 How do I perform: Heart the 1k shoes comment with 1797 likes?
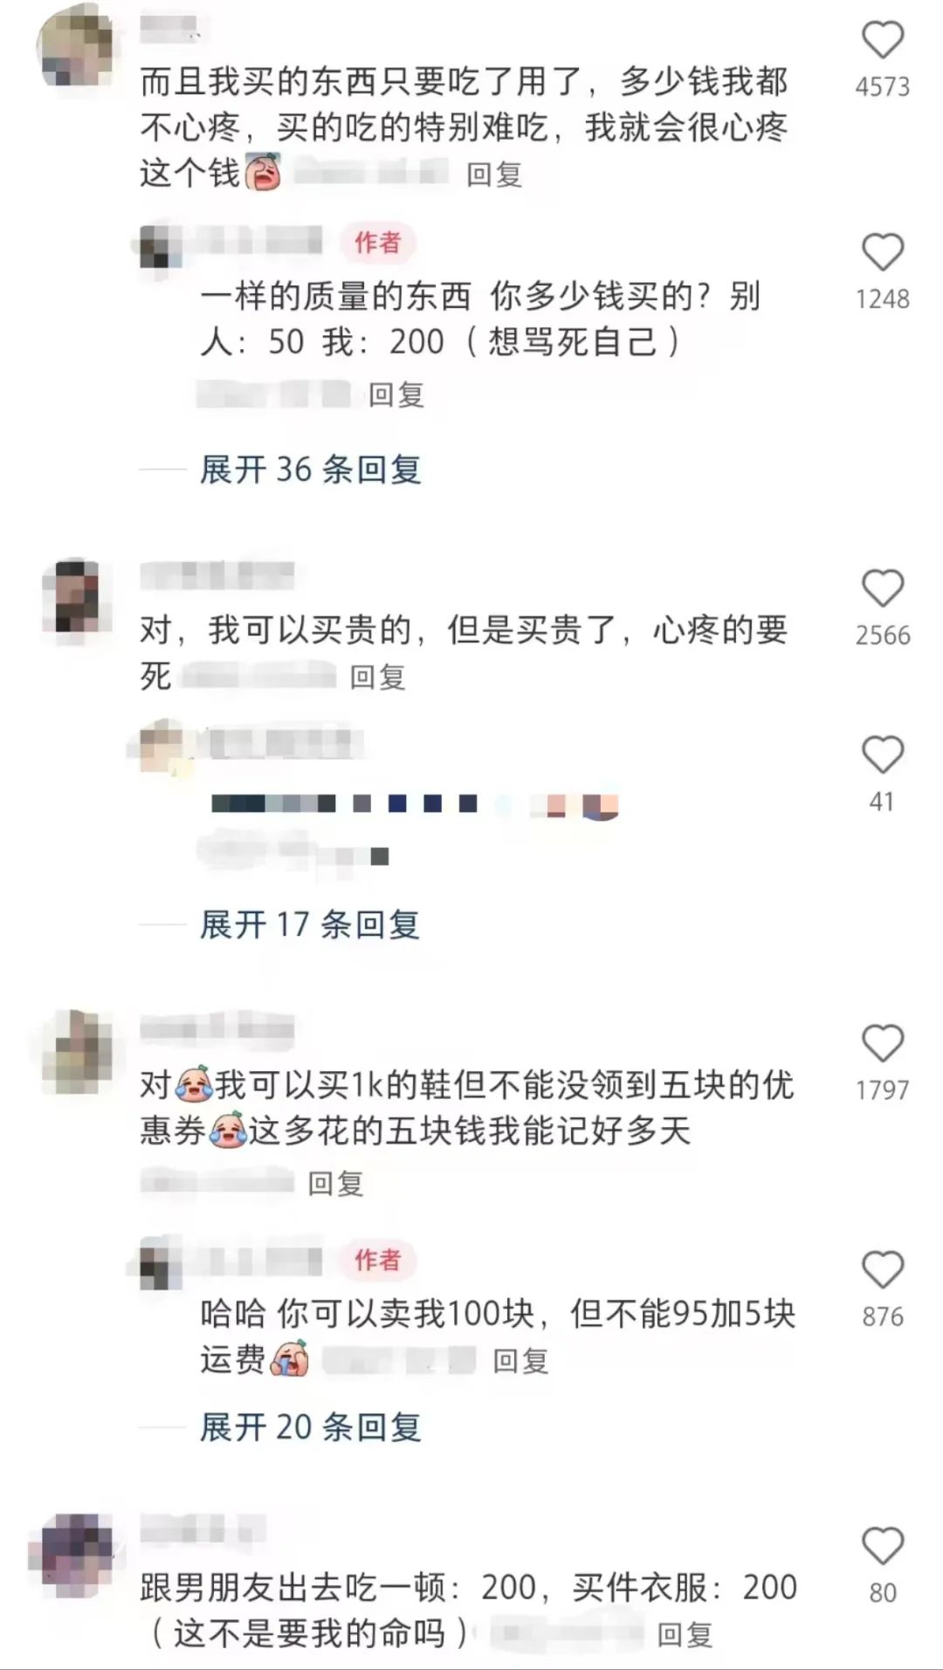882,1043
